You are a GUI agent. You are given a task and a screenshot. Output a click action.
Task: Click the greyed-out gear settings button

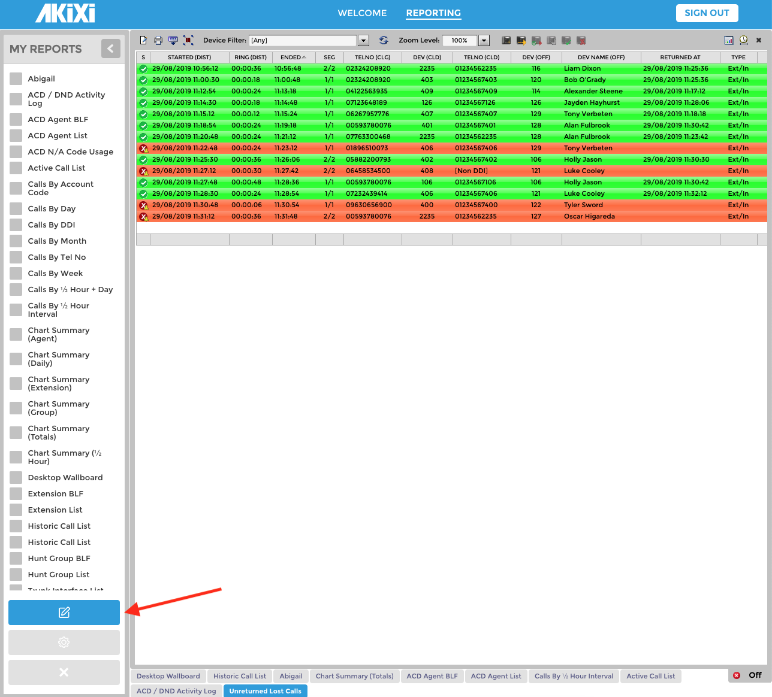[64, 643]
